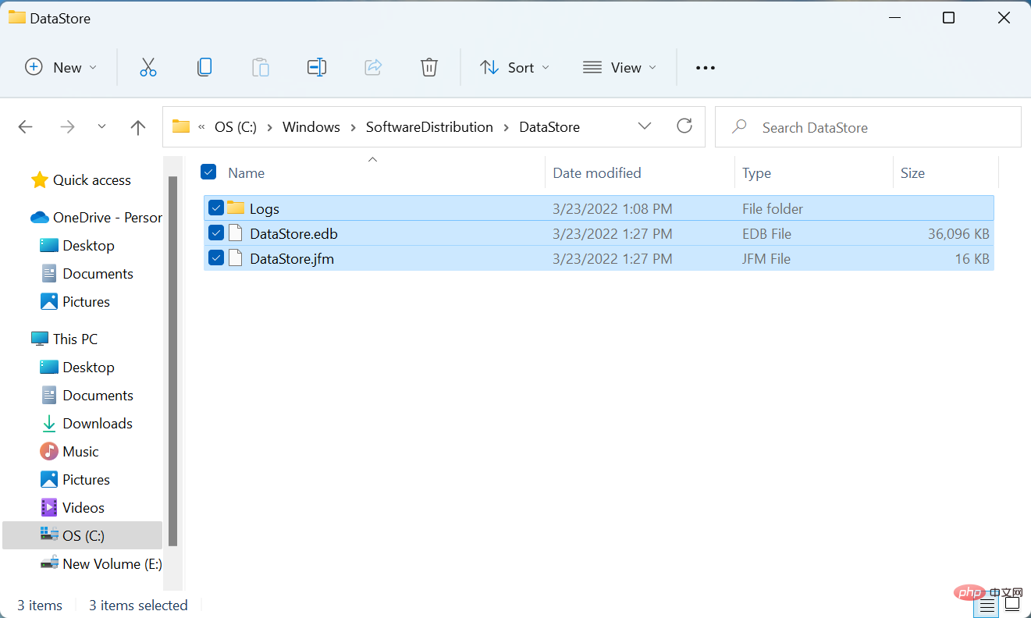The width and height of the screenshot is (1031, 618).
Task: Select the Logs folder name
Action: pos(265,209)
